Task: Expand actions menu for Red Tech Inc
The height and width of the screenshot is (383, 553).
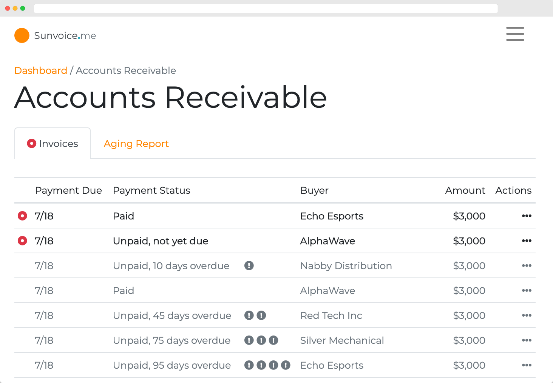Action: (x=527, y=316)
